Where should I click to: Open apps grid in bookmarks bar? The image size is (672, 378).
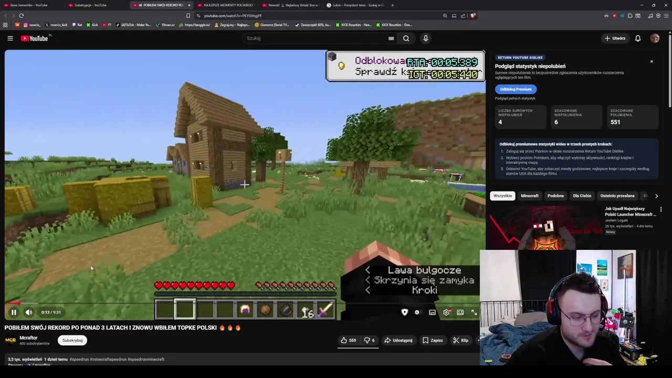pyautogui.click(x=5, y=25)
